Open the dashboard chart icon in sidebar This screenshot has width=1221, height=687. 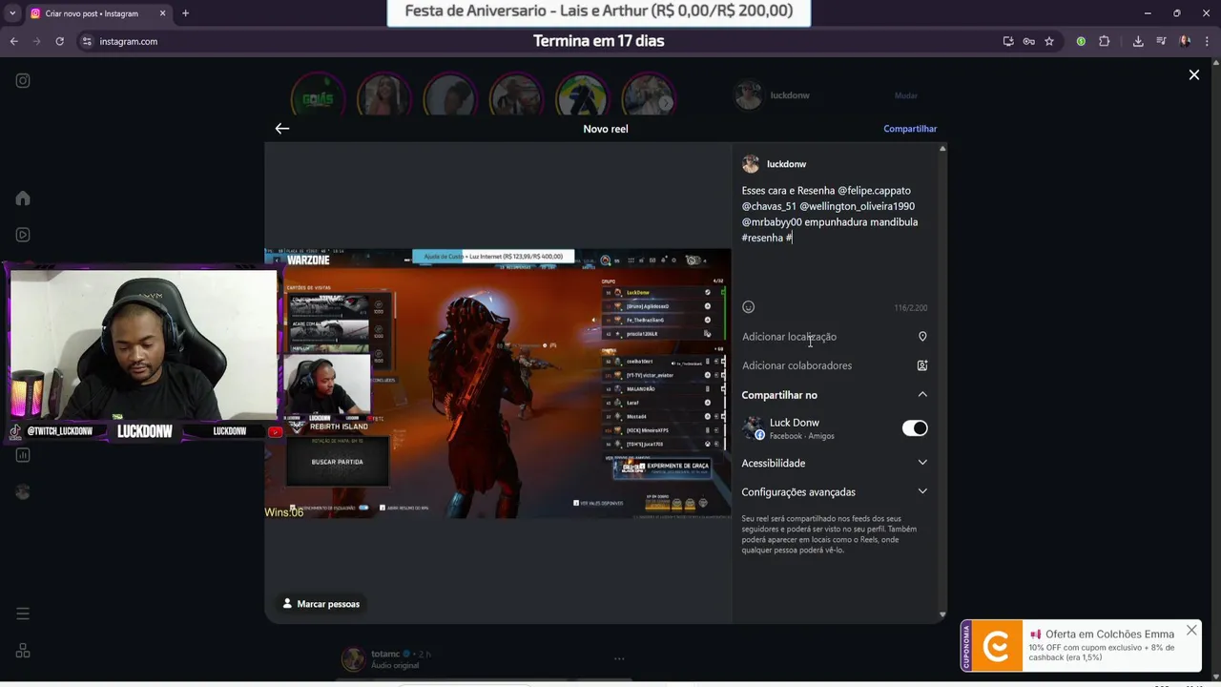point(23,455)
